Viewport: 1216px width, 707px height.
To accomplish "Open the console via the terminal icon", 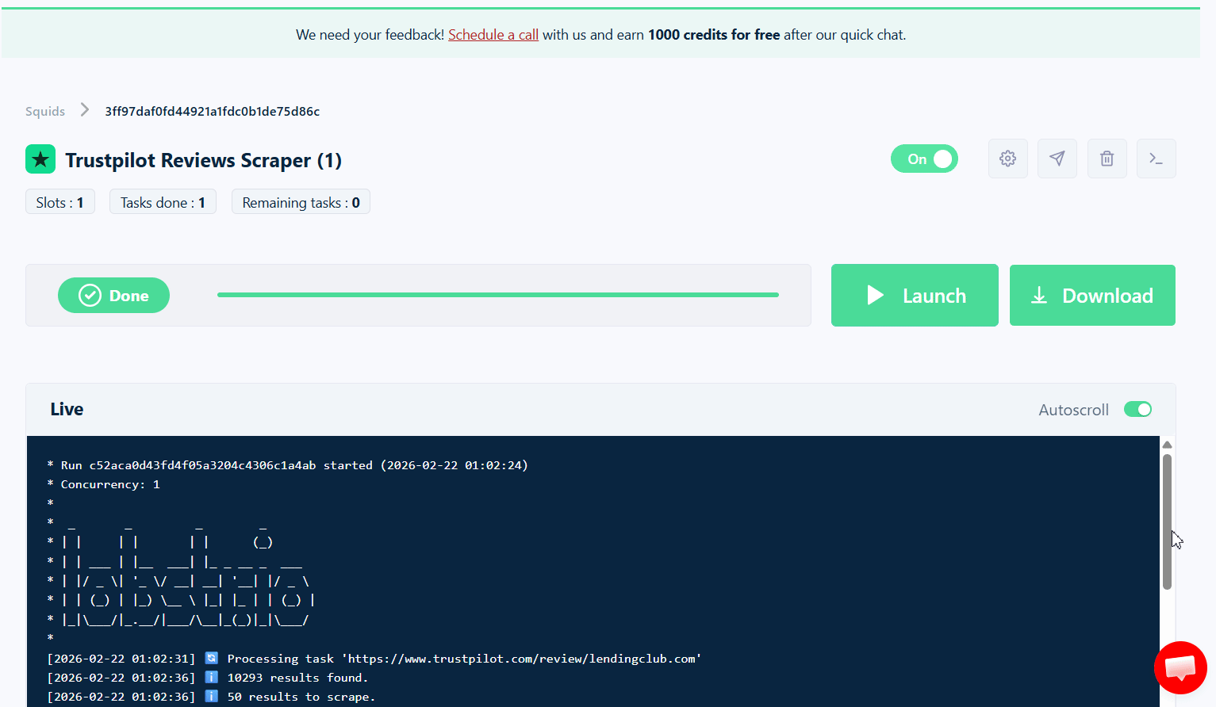I will [1156, 159].
